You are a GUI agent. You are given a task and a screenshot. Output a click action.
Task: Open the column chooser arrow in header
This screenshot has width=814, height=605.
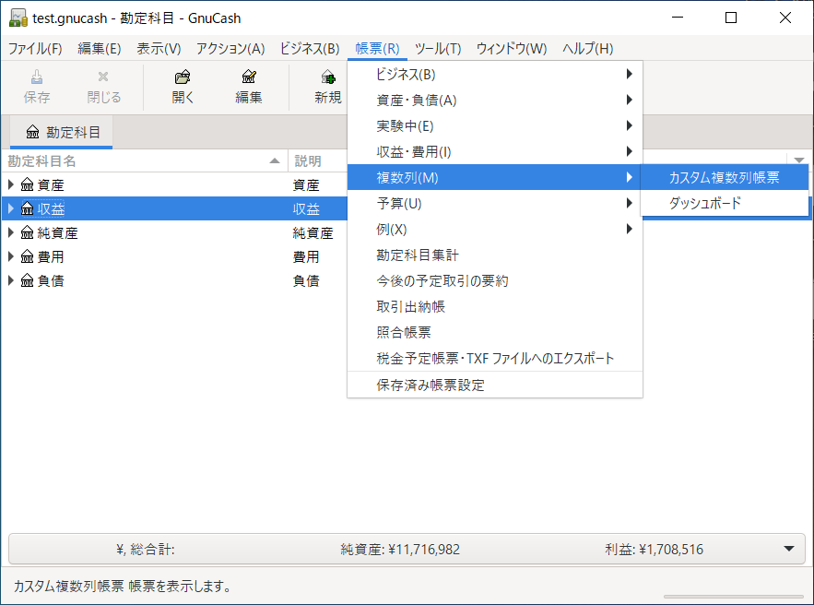[x=799, y=160]
